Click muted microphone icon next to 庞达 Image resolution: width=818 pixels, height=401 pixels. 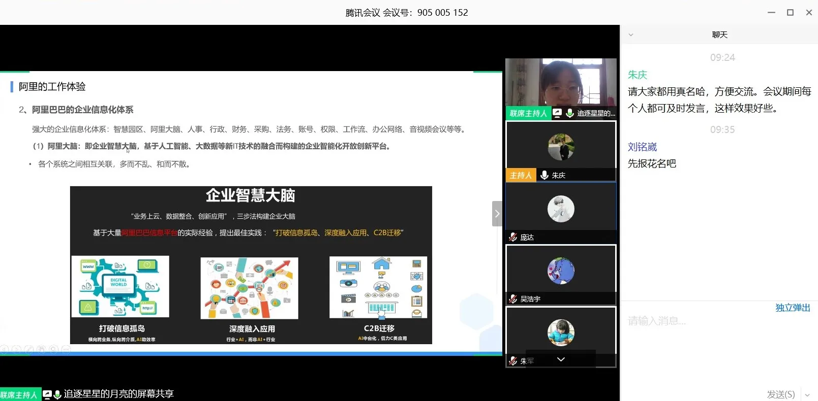(x=513, y=237)
